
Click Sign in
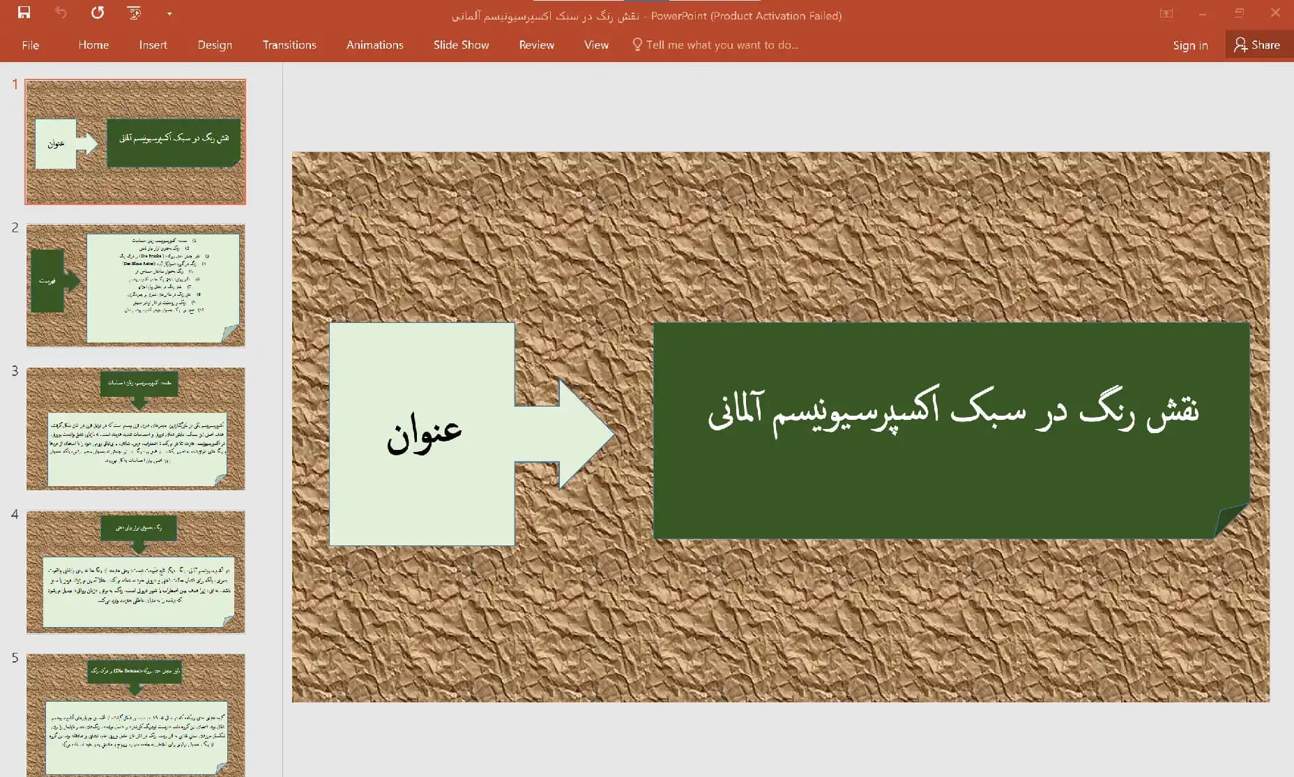[1190, 45]
